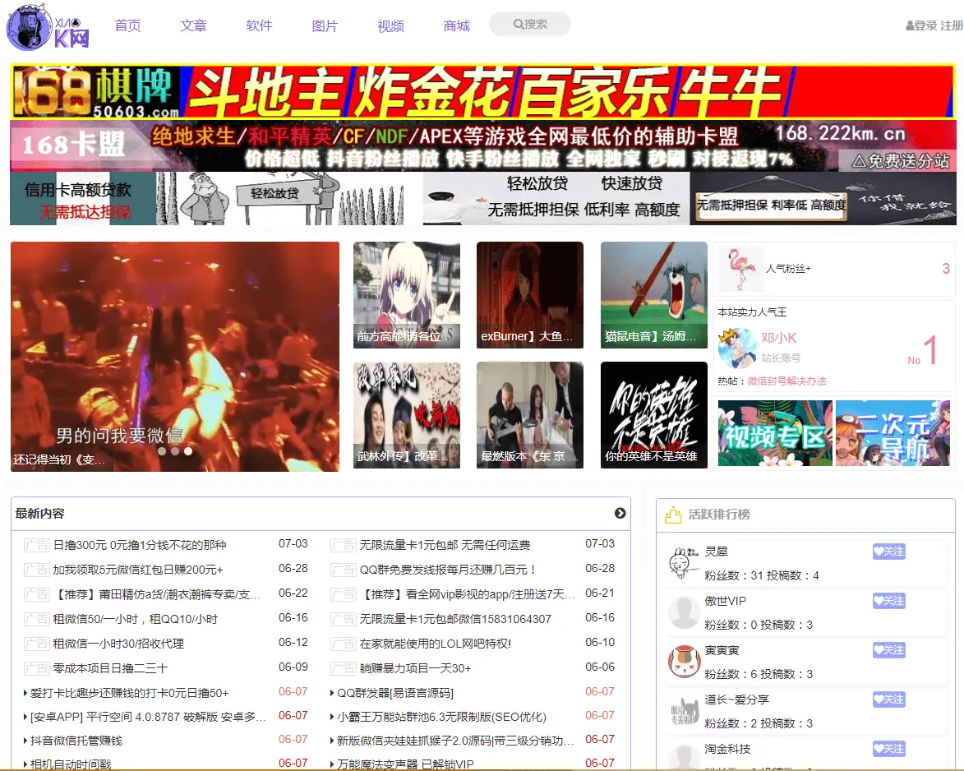Click the flamingo avatar beside 人气粉丝+
This screenshot has width=964, height=771.
click(x=740, y=269)
